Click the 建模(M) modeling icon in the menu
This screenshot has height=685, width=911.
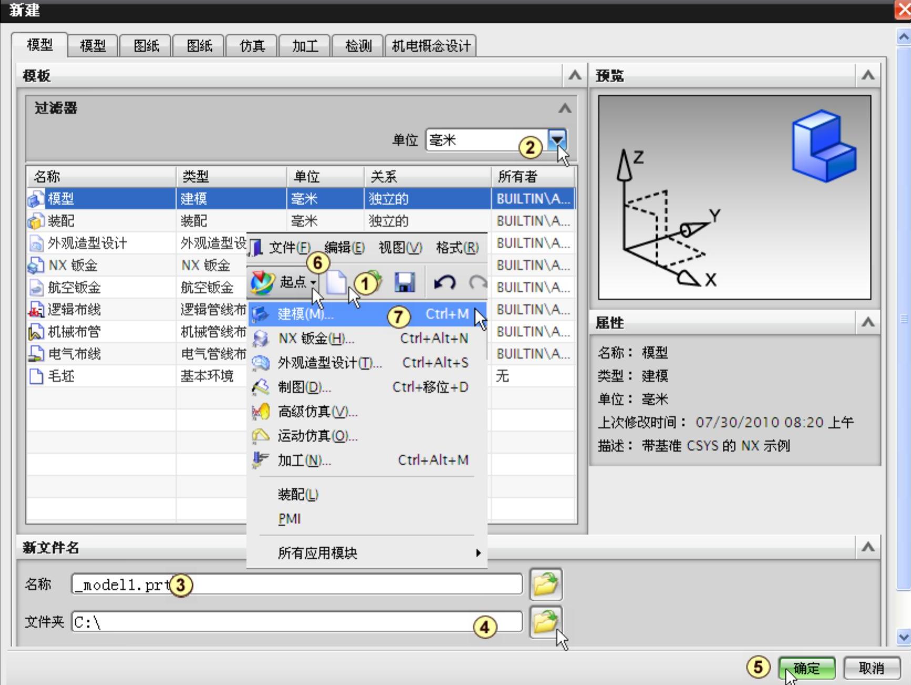(260, 314)
